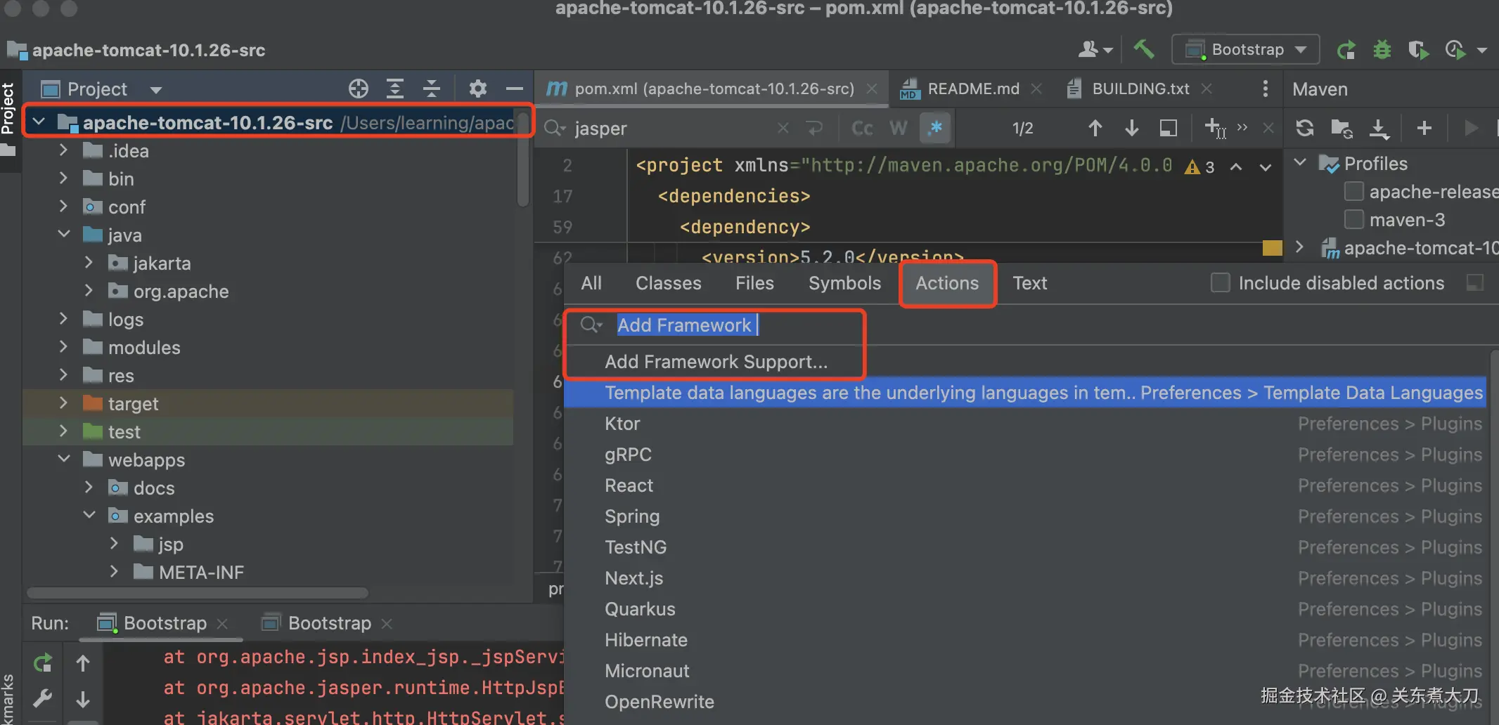Screen dimensions: 1499x725
Task: Collapse the apache-tomcat-10.1.26-src root node
Action: pyautogui.click(x=39, y=122)
